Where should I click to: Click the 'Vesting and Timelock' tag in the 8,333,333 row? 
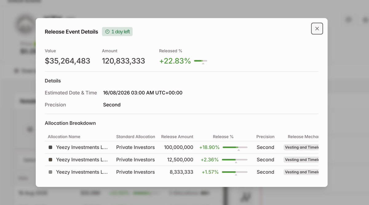tap(301, 172)
